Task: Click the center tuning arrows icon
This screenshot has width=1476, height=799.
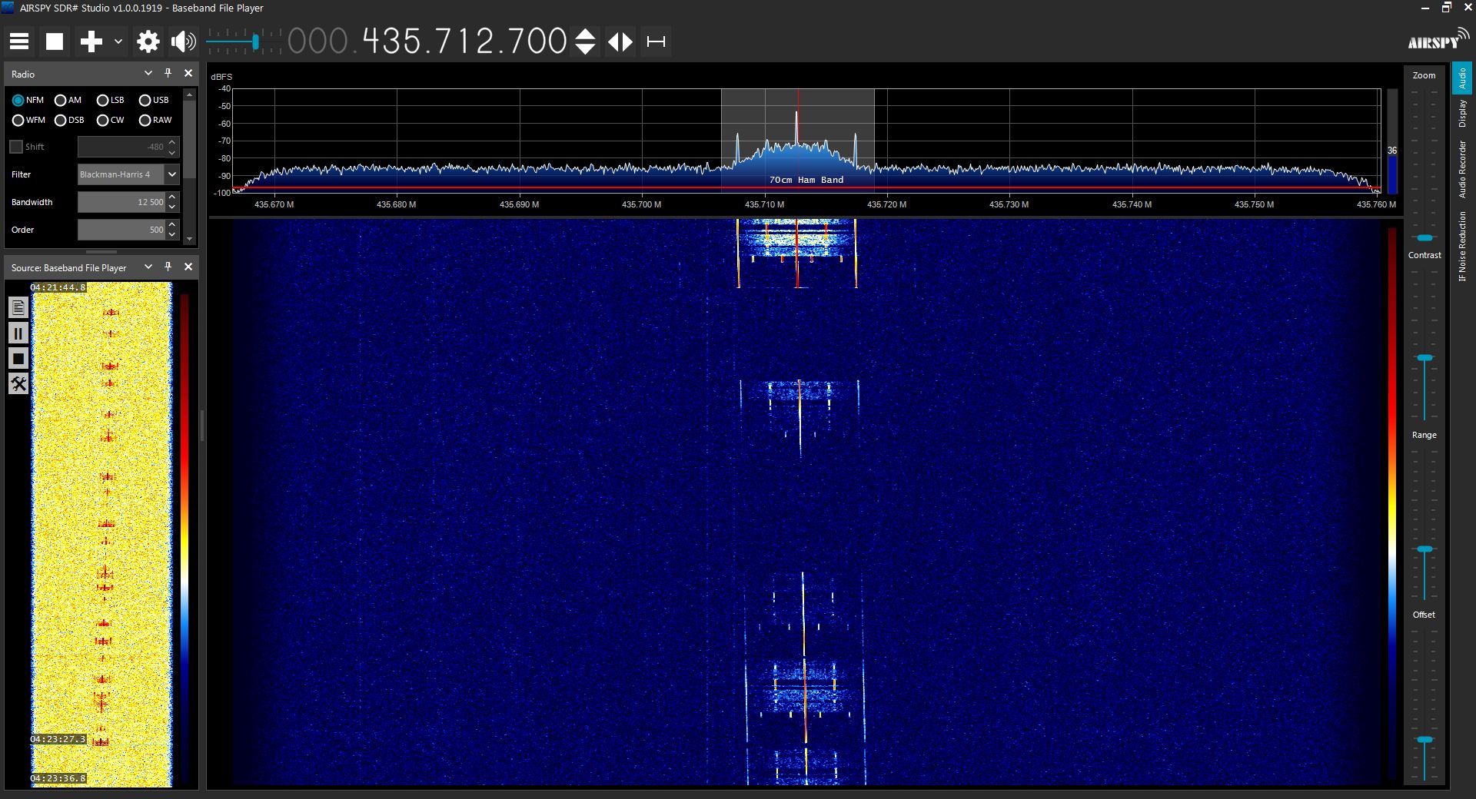Action: 620,41
